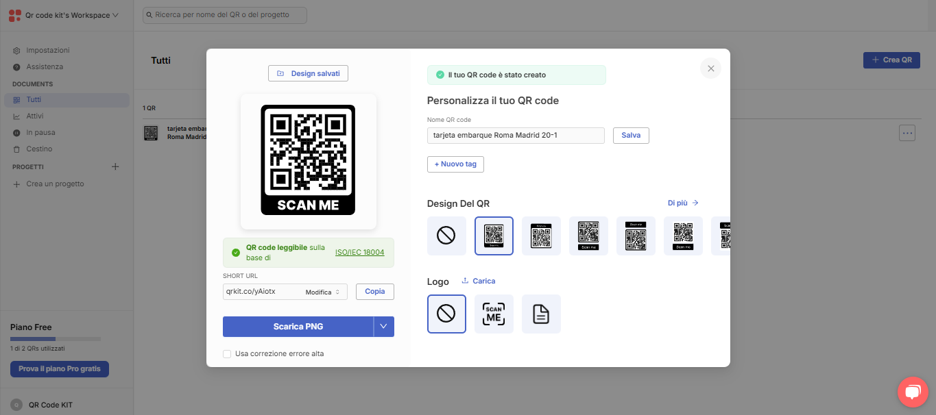Click the large QR code preview image
936x415 pixels.
(309, 160)
